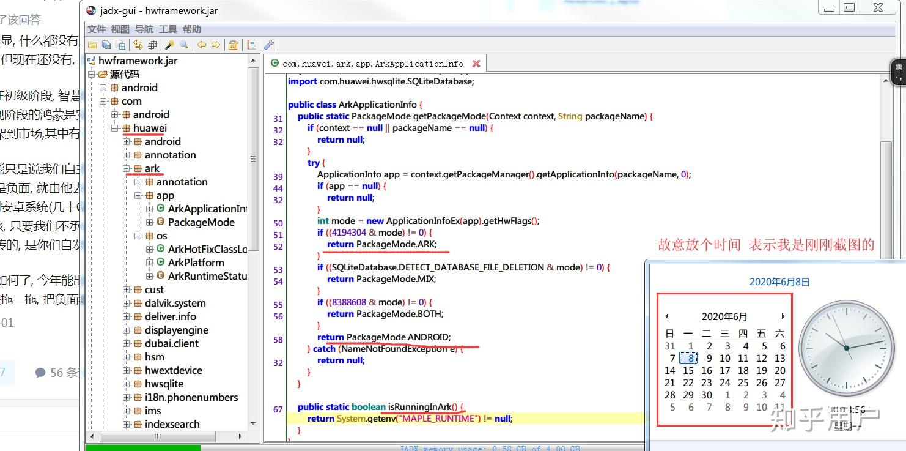Collapse the 源代码 tree node

coord(92,74)
